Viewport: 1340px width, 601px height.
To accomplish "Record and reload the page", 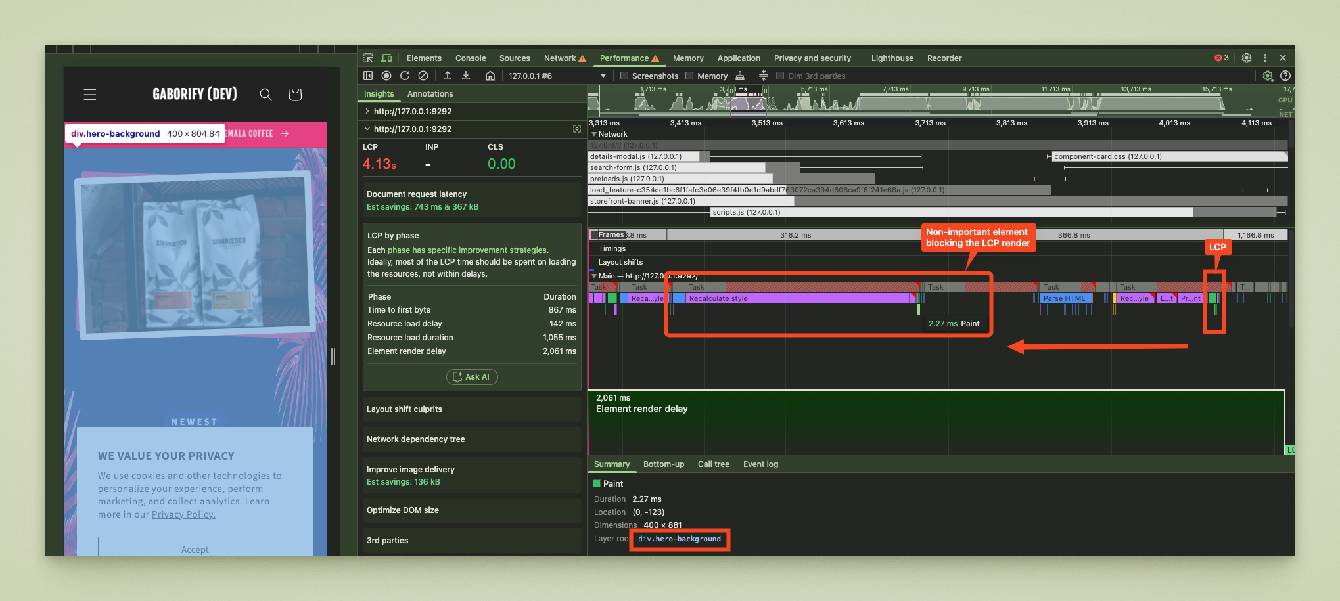I will pos(405,76).
